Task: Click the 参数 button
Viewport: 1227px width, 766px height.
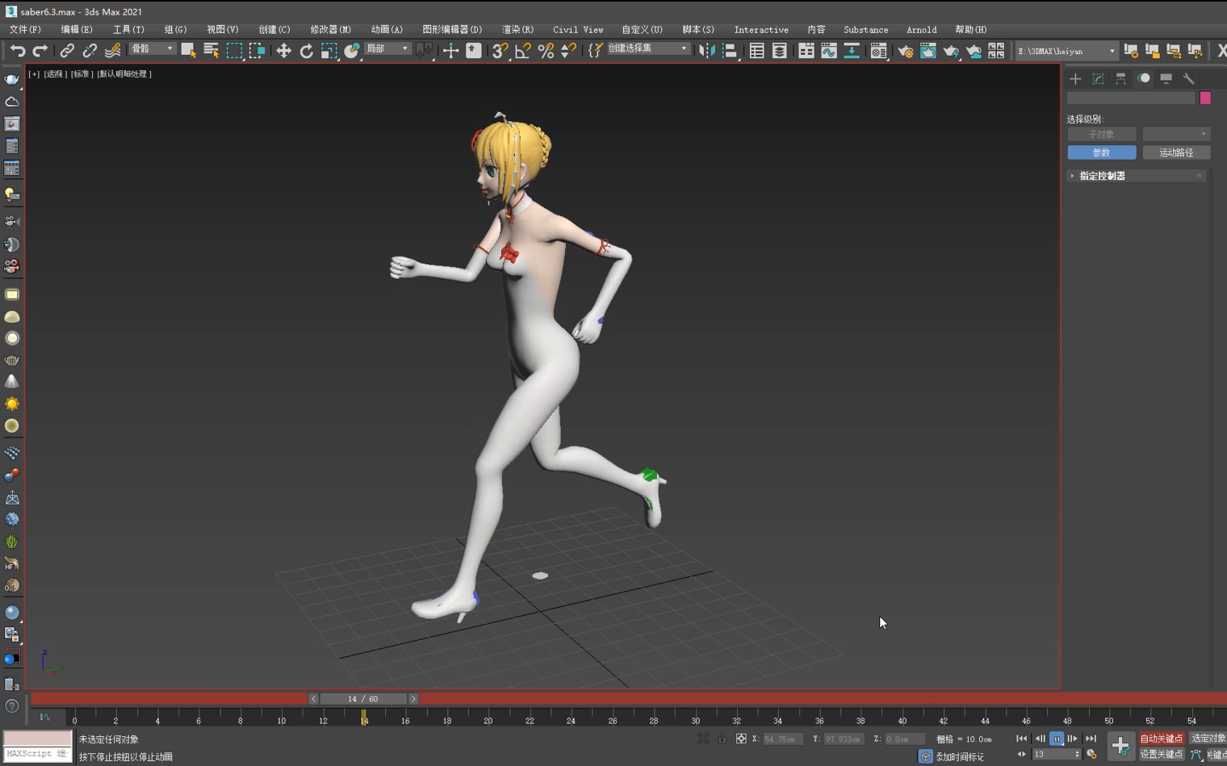Action: point(1102,153)
